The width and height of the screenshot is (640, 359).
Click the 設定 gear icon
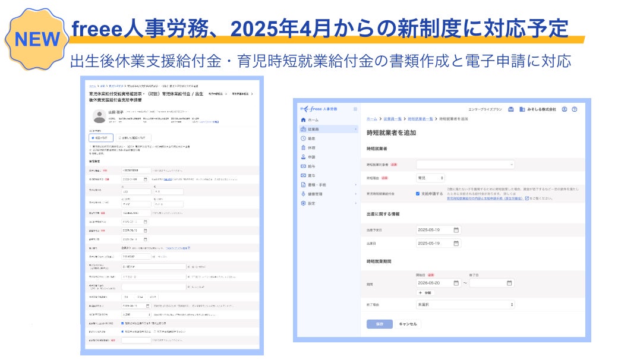pyautogui.click(x=303, y=203)
